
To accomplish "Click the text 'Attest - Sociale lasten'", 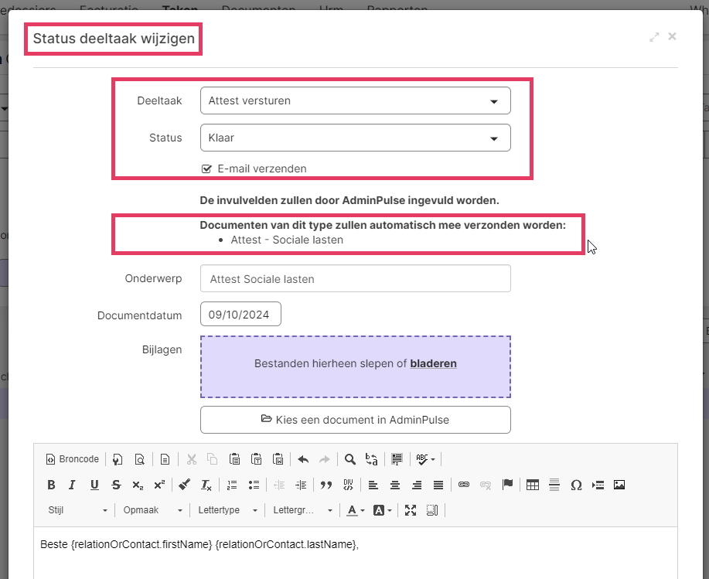I will coord(287,240).
